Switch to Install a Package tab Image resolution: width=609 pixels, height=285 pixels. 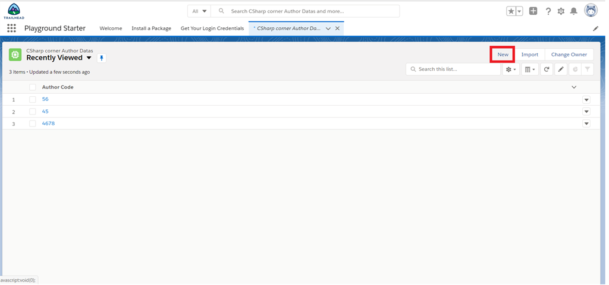tap(152, 28)
